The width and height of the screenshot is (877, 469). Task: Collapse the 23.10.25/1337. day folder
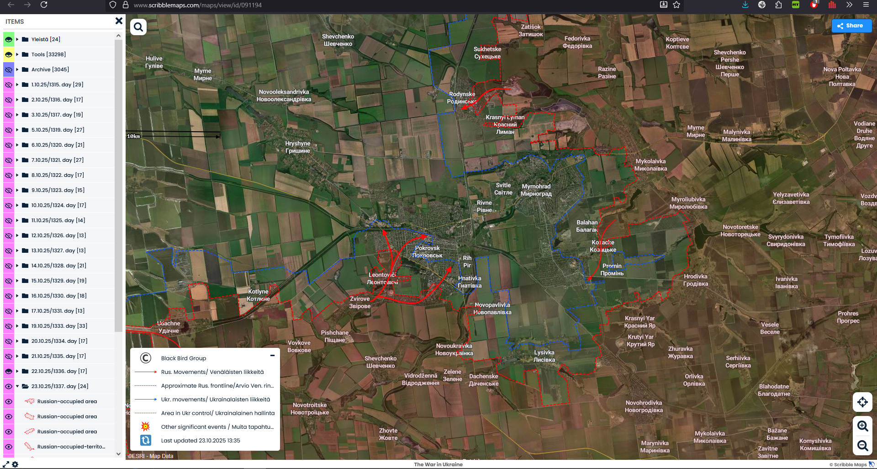coord(17,386)
